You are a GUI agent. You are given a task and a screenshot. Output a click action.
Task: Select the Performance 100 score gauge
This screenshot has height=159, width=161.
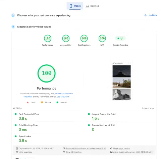48,38
